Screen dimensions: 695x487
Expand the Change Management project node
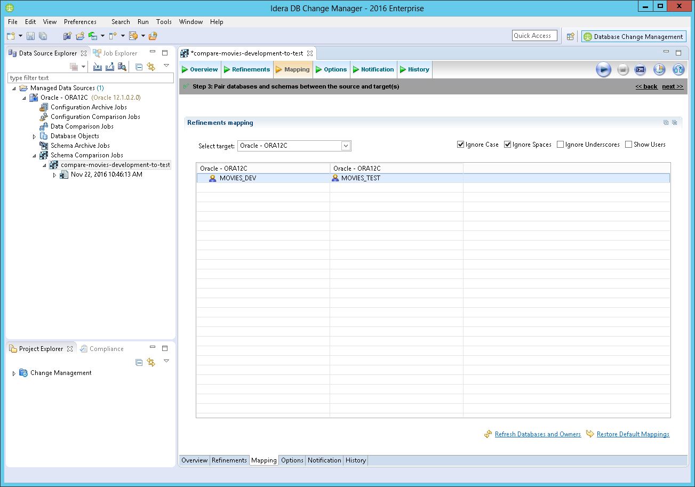click(x=14, y=373)
